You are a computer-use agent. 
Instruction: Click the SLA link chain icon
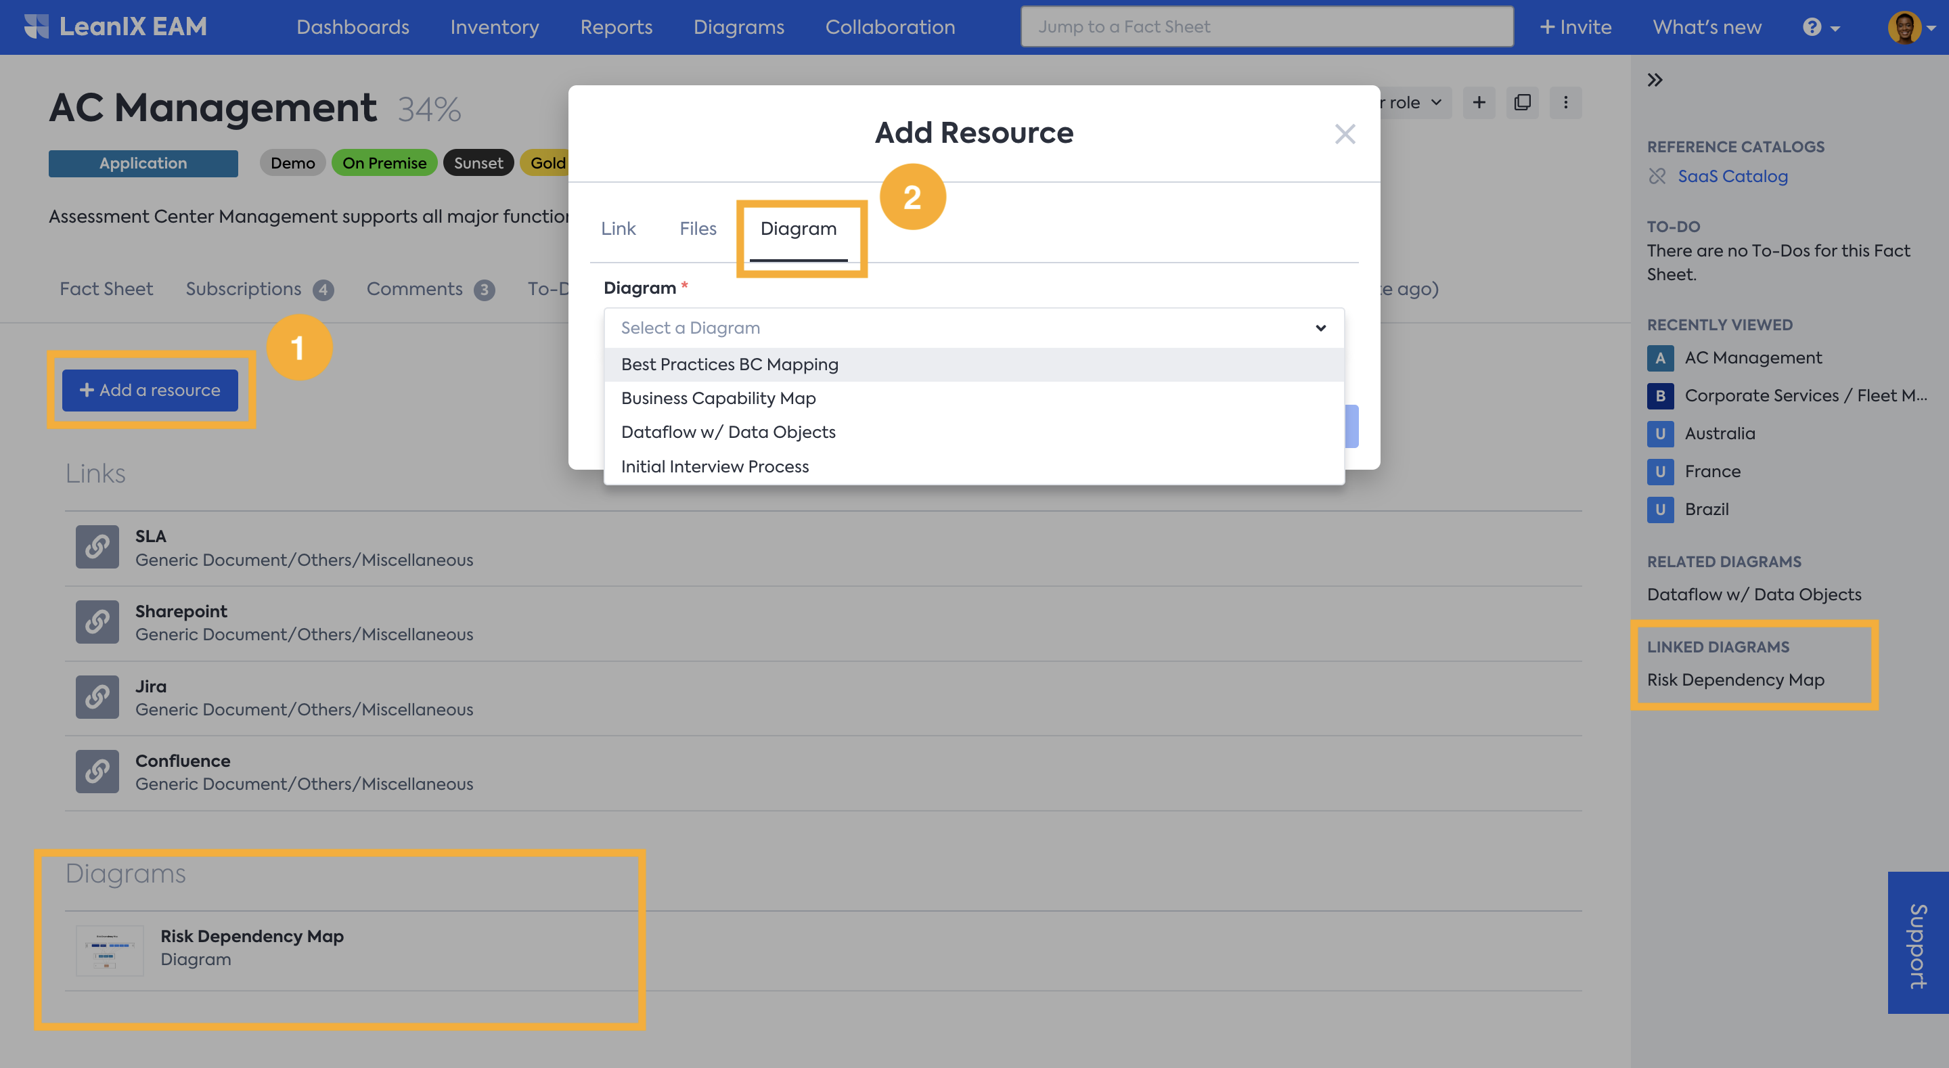click(x=97, y=546)
